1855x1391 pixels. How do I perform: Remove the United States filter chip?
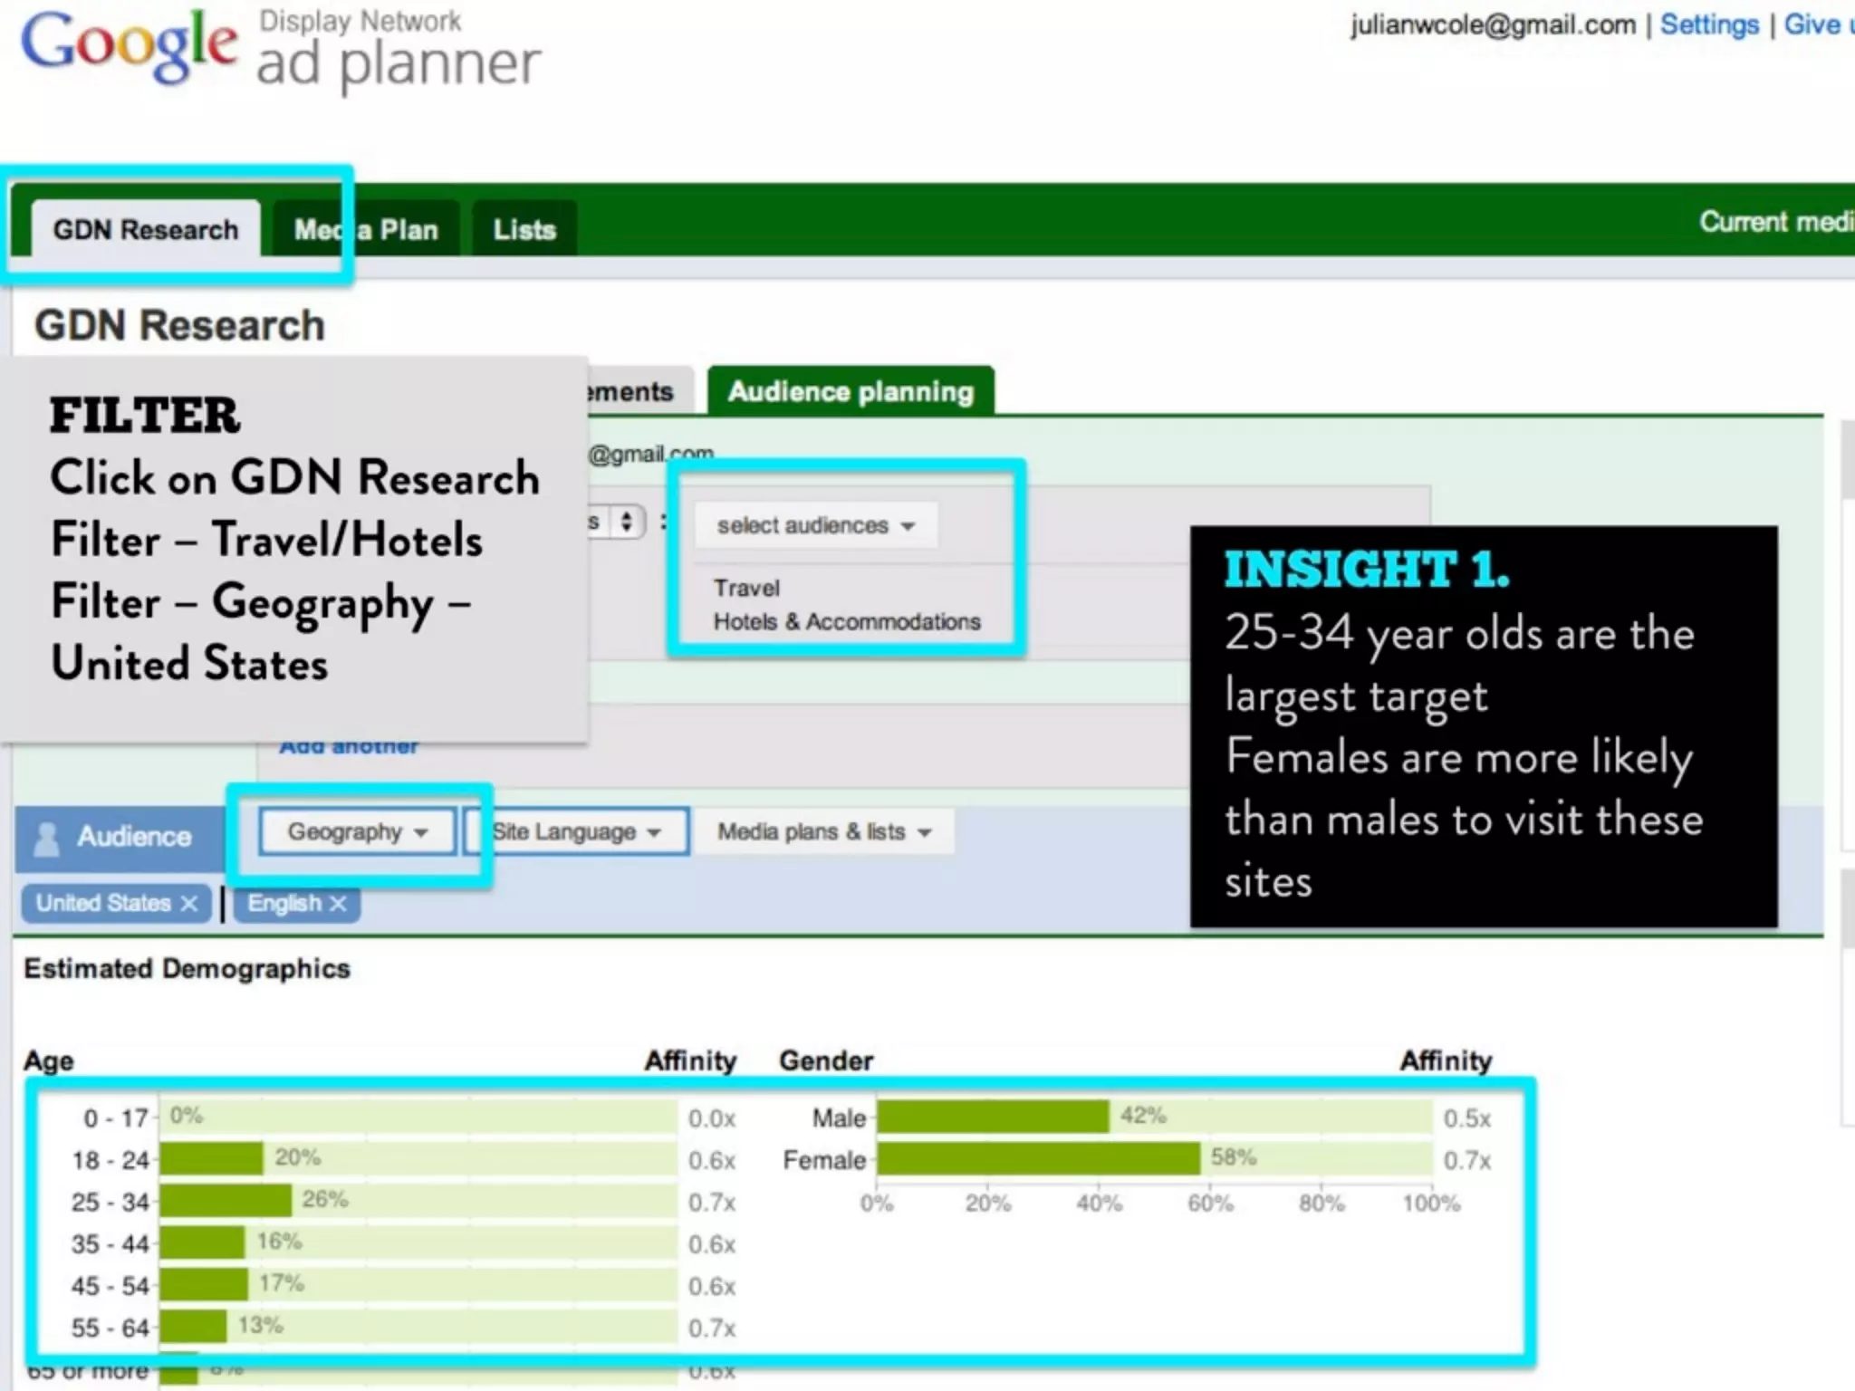[x=188, y=904]
